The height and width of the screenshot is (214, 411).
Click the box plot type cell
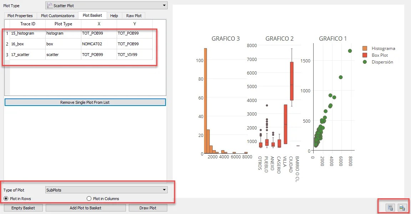pyautogui.click(x=63, y=44)
